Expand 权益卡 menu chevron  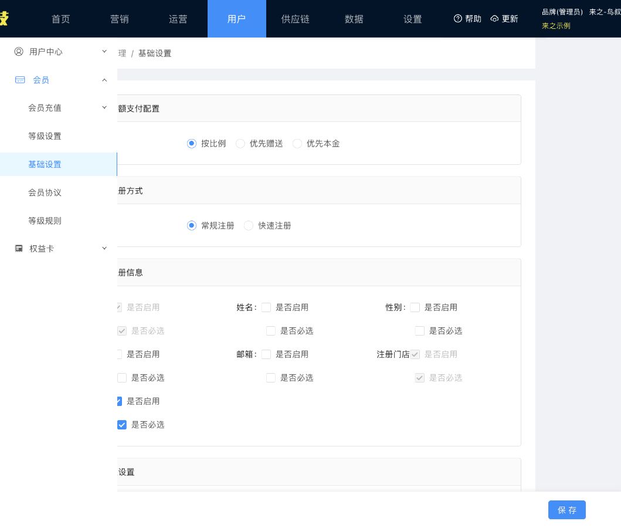[104, 248]
